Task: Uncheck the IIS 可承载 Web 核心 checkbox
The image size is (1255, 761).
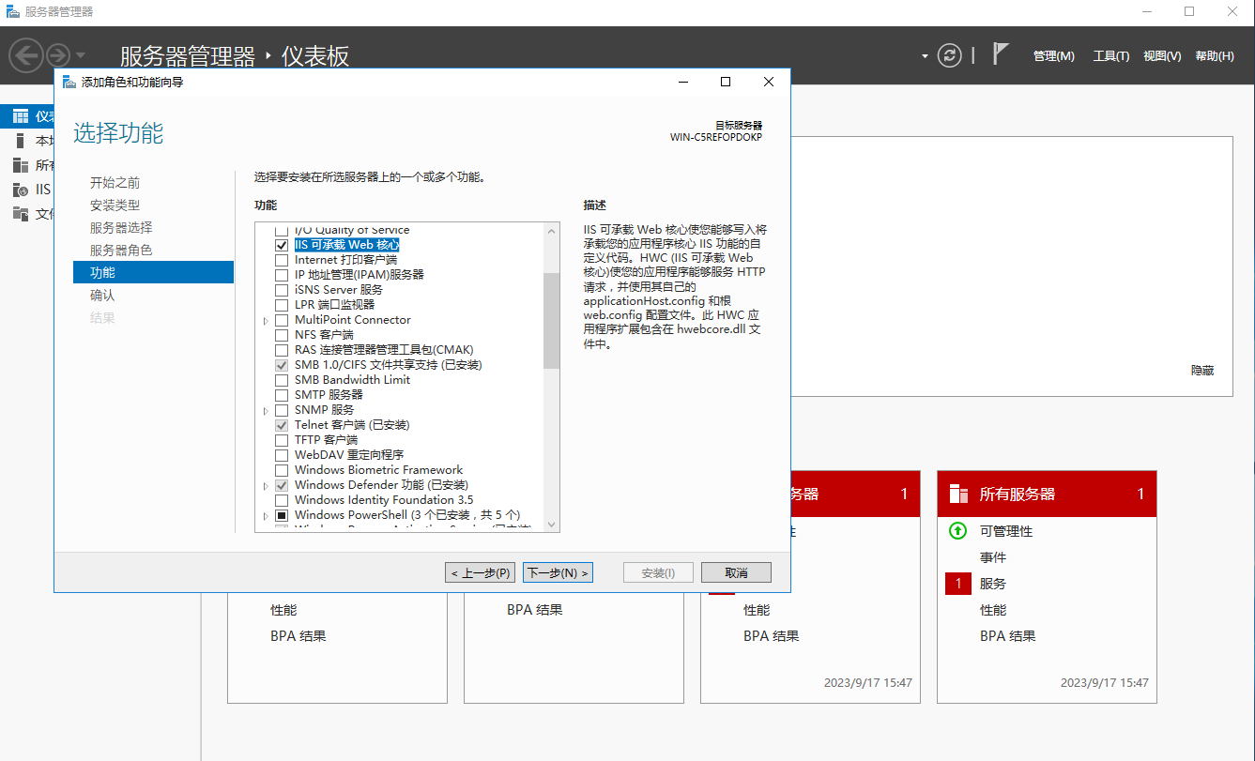Action: click(281, 245)
